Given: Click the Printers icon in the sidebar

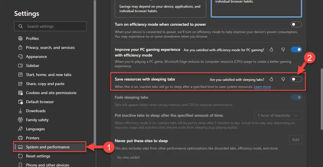Looking at the screenshot, I should point(20,138).
